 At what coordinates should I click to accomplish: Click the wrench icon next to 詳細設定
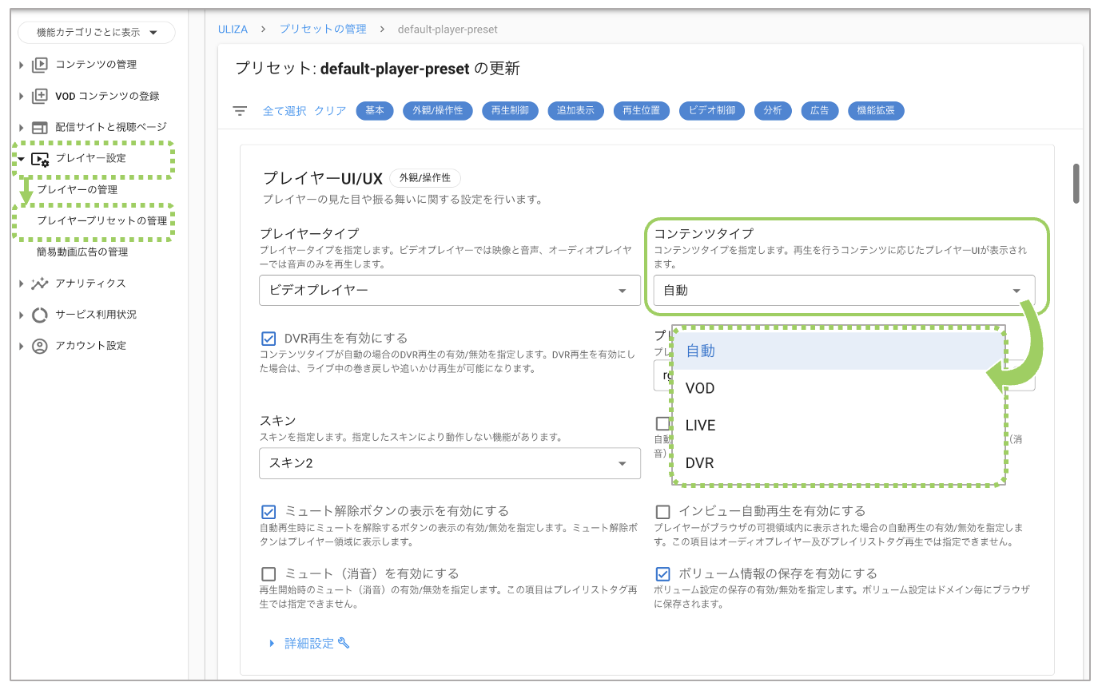344,643
